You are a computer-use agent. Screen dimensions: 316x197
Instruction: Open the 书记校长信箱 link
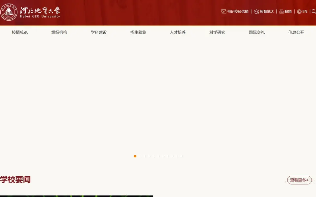click(x=238, y=11)
